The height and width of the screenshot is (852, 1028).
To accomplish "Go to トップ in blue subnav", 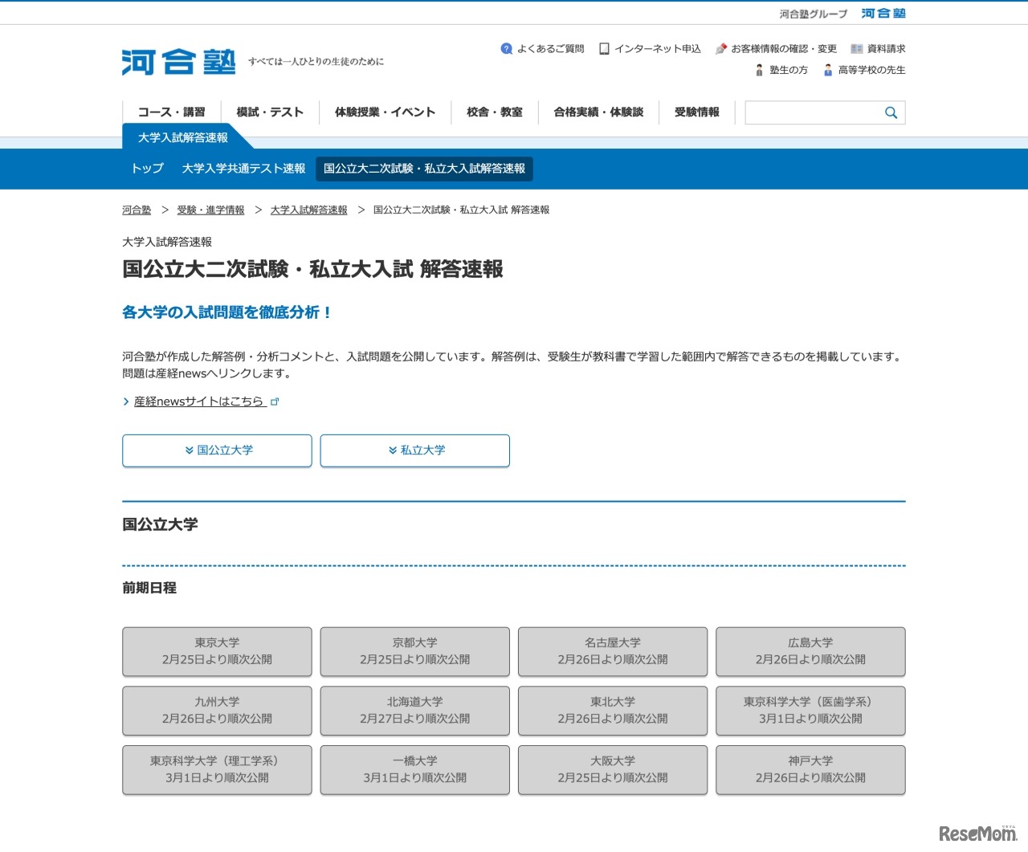I will point(147,169).
